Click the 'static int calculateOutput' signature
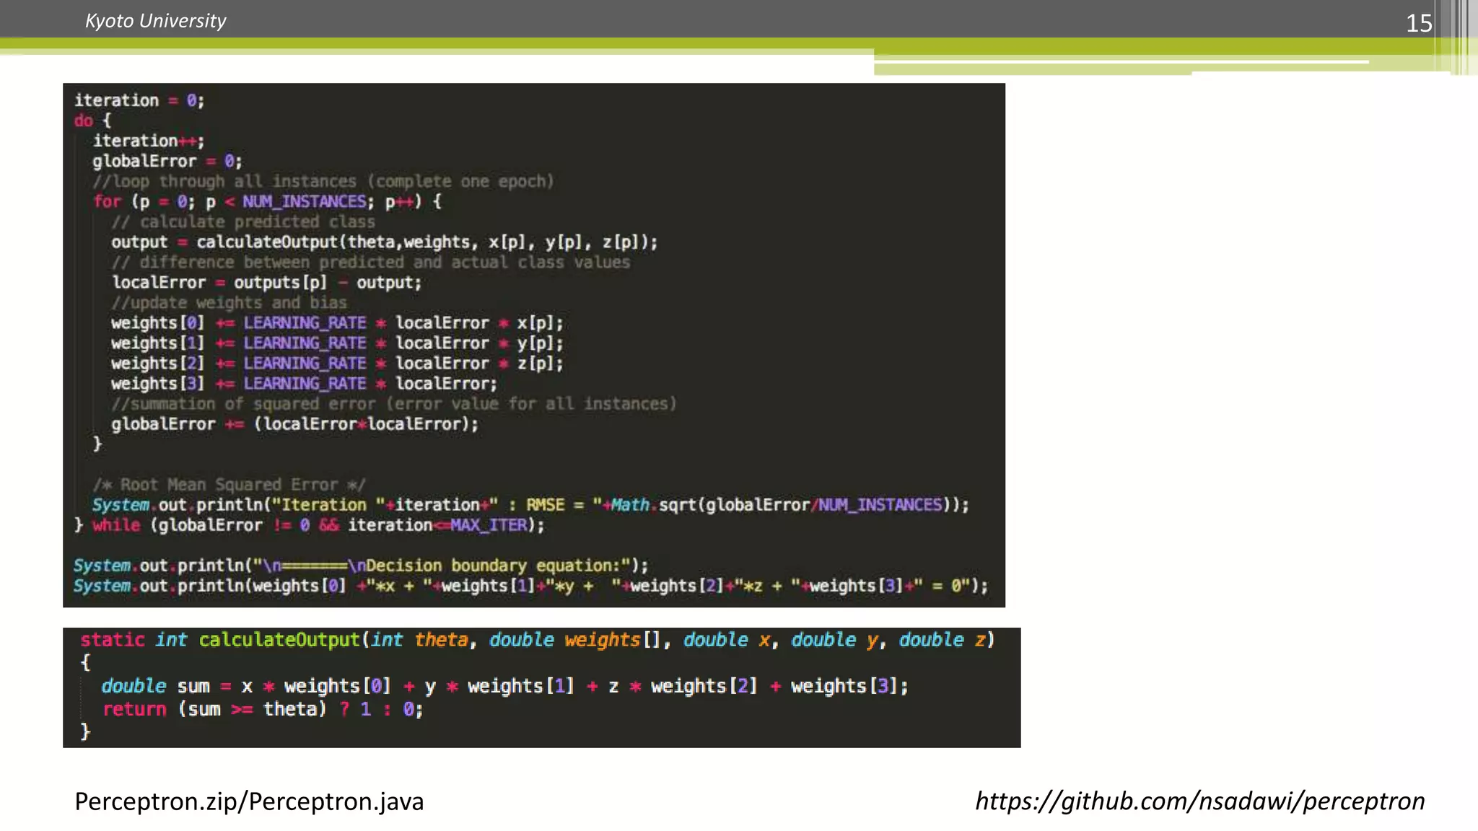1478x831 pixels. point(538,640)
